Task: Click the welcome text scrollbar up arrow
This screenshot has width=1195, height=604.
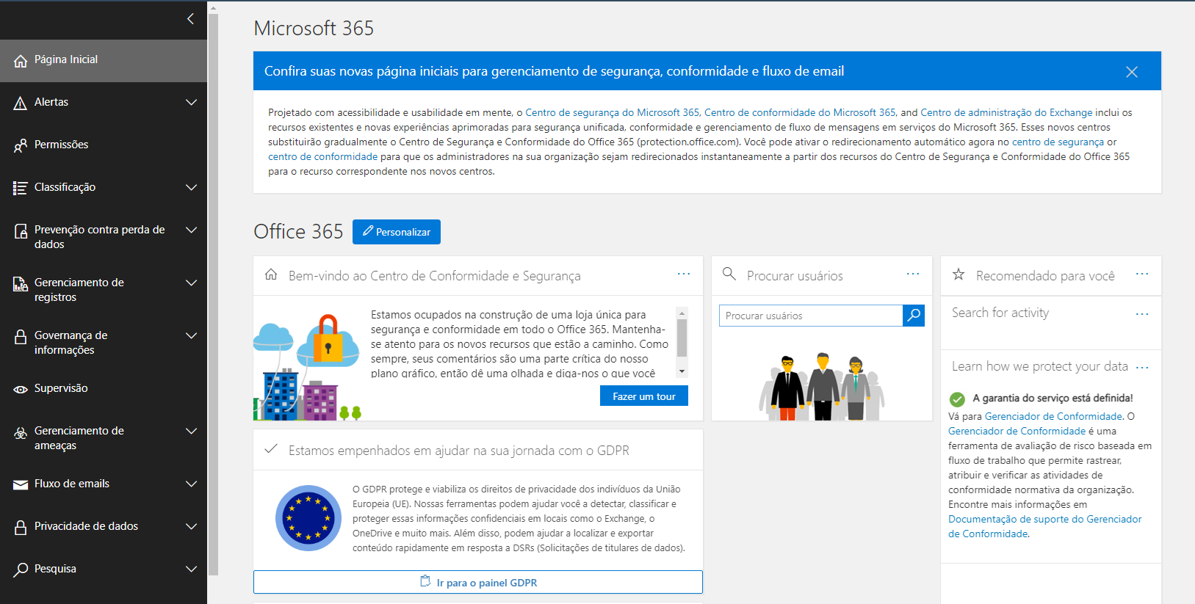Action: 682,313
